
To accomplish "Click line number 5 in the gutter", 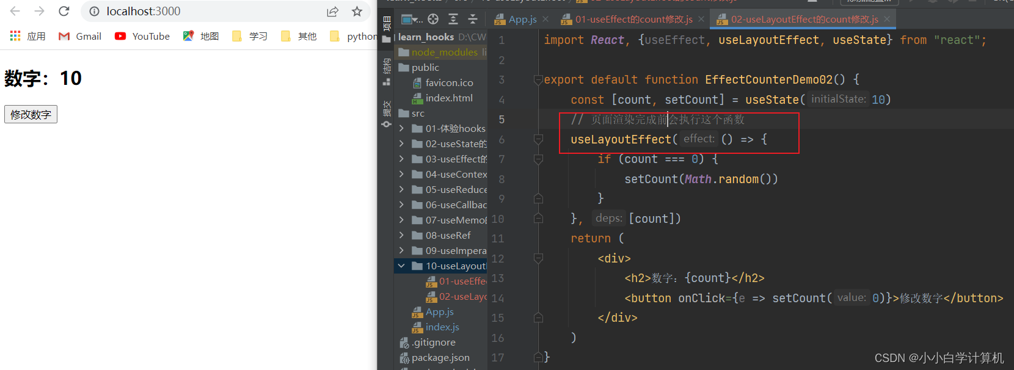I will (x=502, y=119).
